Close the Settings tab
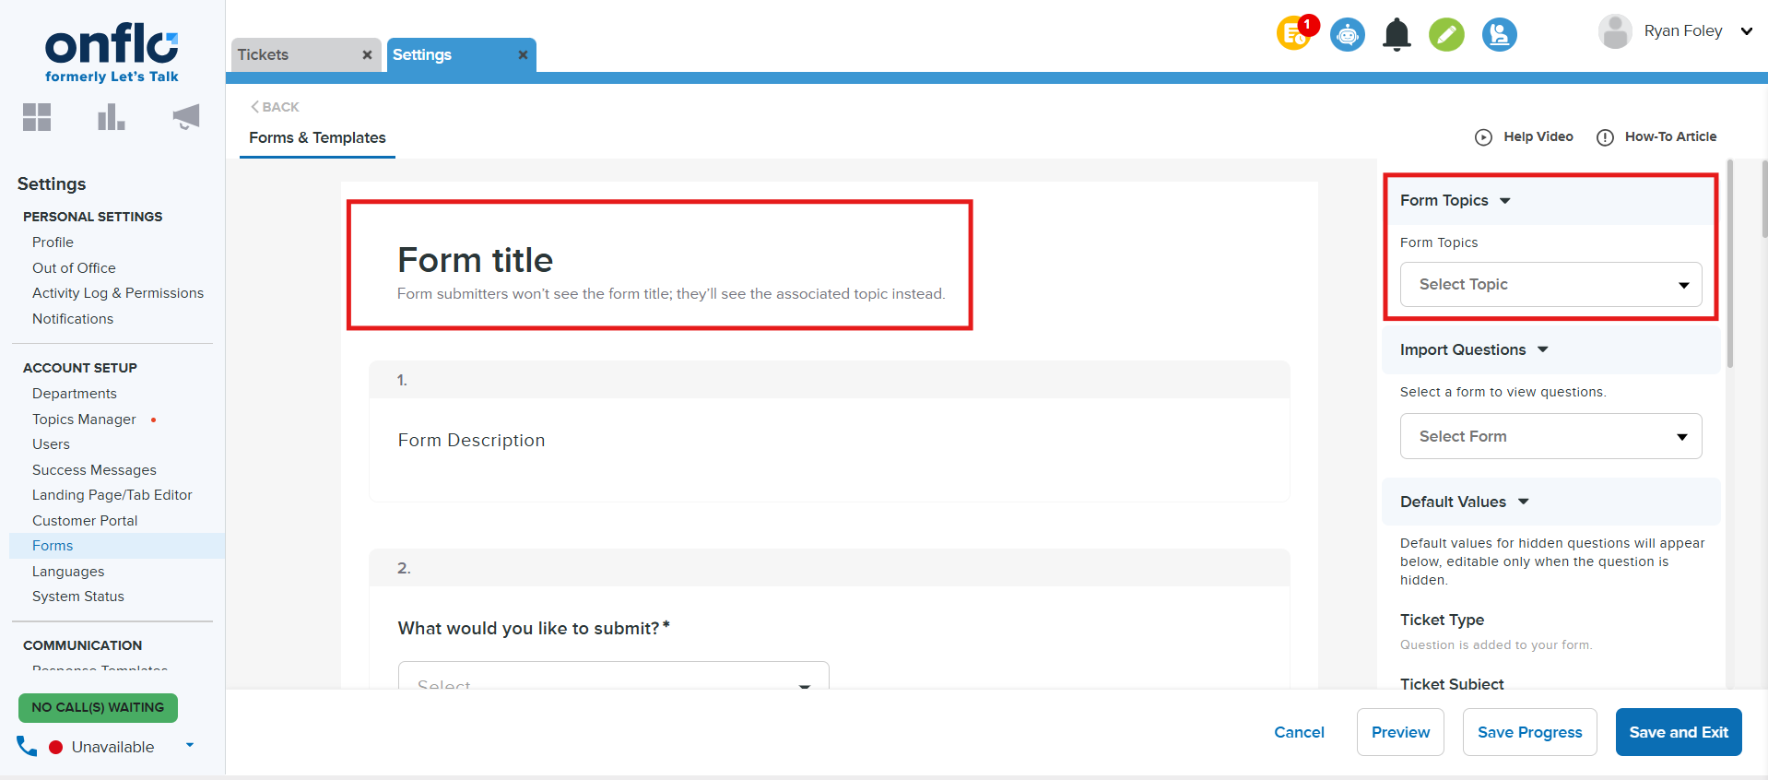The image size is (1768, 780). [x=523, y=55]
